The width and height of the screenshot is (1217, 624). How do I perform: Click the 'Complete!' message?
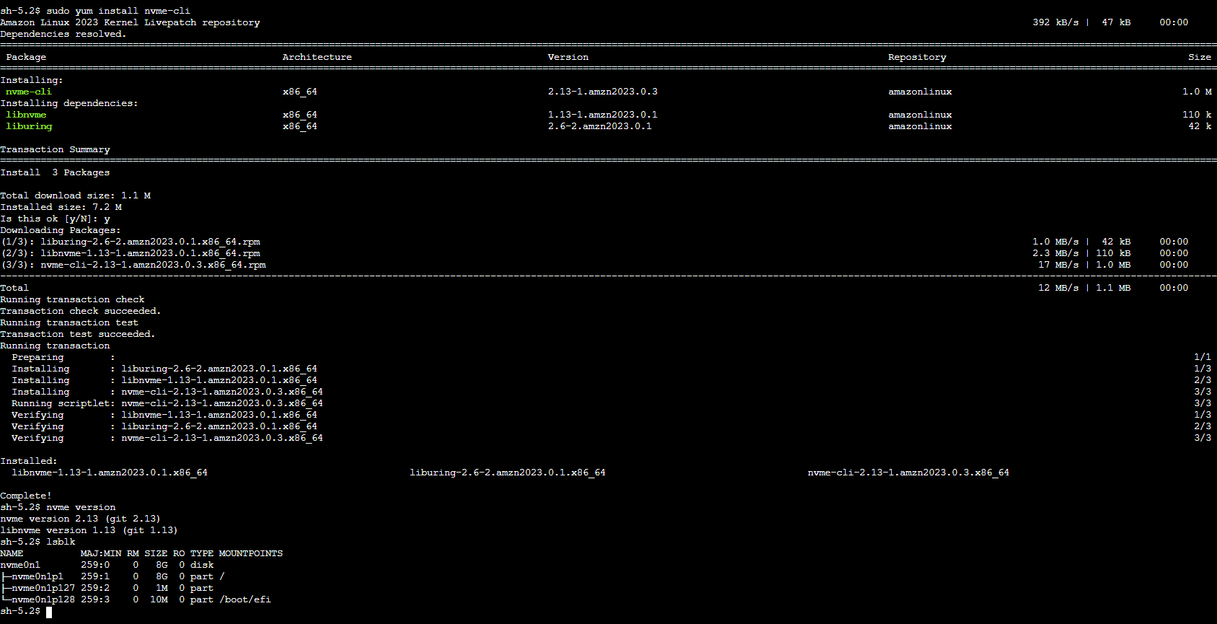tap(26, 496)
